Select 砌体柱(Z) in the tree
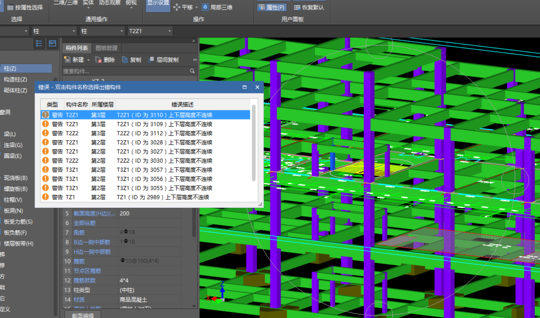This screenshot has height=318, width=540. coord(15,90)
